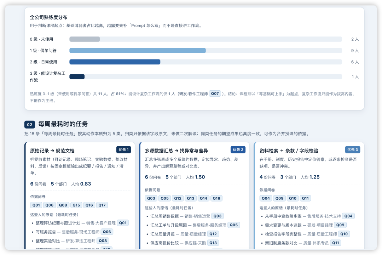The height and width of the screenshot is (255, 382).
Task: Select the Q17 chip in first card
Action: point(102,205)
